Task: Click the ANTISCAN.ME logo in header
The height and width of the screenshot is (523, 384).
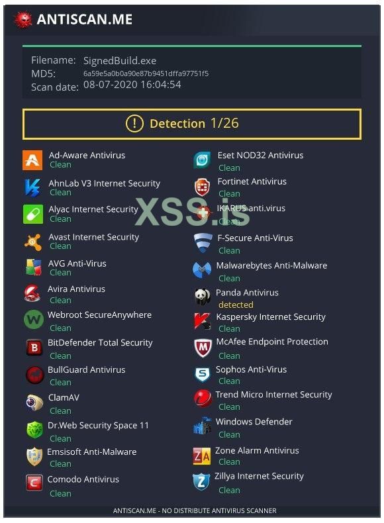Action: [73, 19]
